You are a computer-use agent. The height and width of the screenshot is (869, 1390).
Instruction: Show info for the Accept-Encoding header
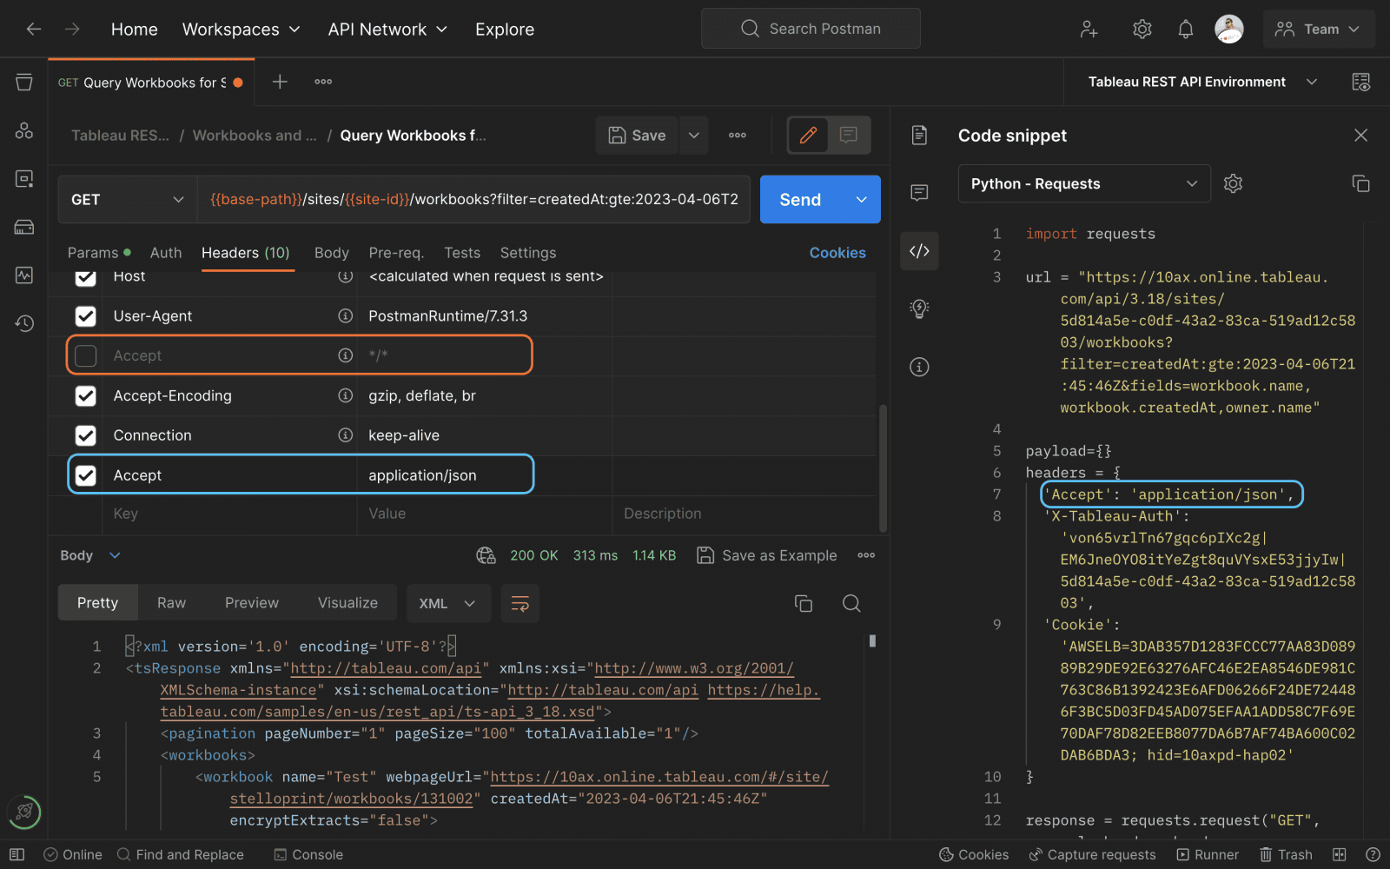coord(345,395)
